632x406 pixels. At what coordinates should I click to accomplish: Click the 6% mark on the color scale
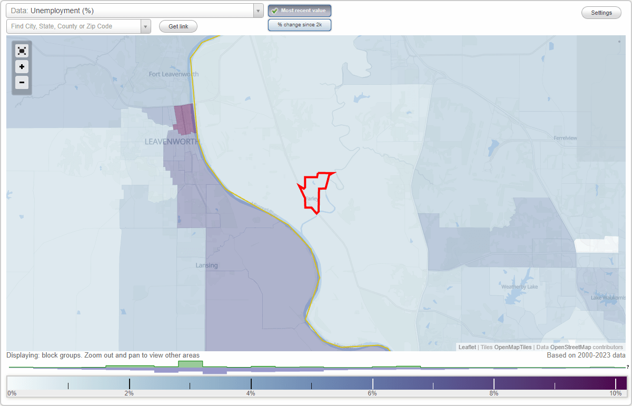click(x=372, y=383)
